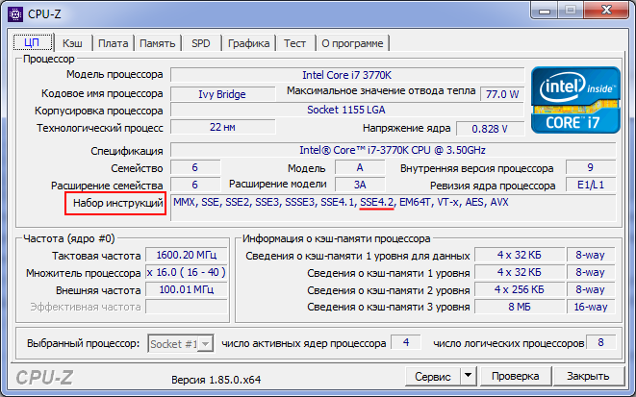636x397 pixels.
Task: Switch to the Кэш tab
Action: coord(72,43)
